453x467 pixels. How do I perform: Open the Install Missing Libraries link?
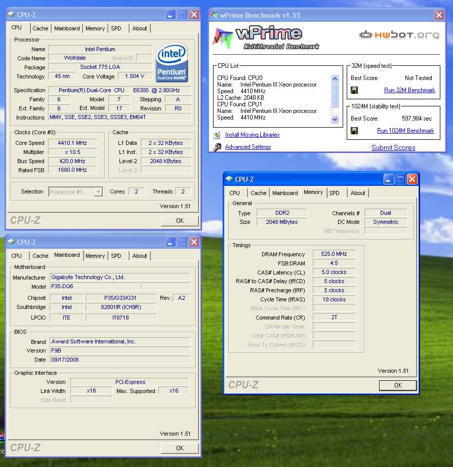pos(252,135)
